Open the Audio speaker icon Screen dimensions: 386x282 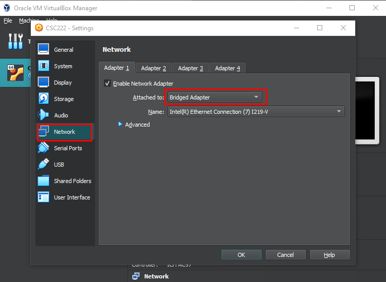(x=44, y=115)
